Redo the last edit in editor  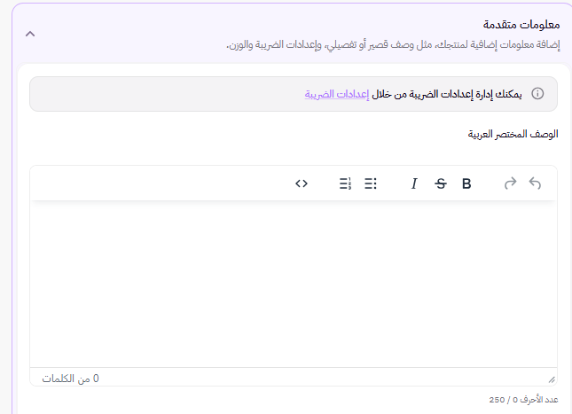pyautogui.click(x=510, y=184)
